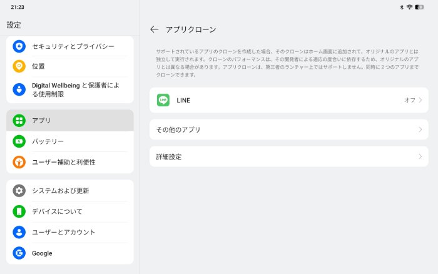Expand the LINE row chevron
This screenshot has height=274, width=438.
click(x=420, y=100)
